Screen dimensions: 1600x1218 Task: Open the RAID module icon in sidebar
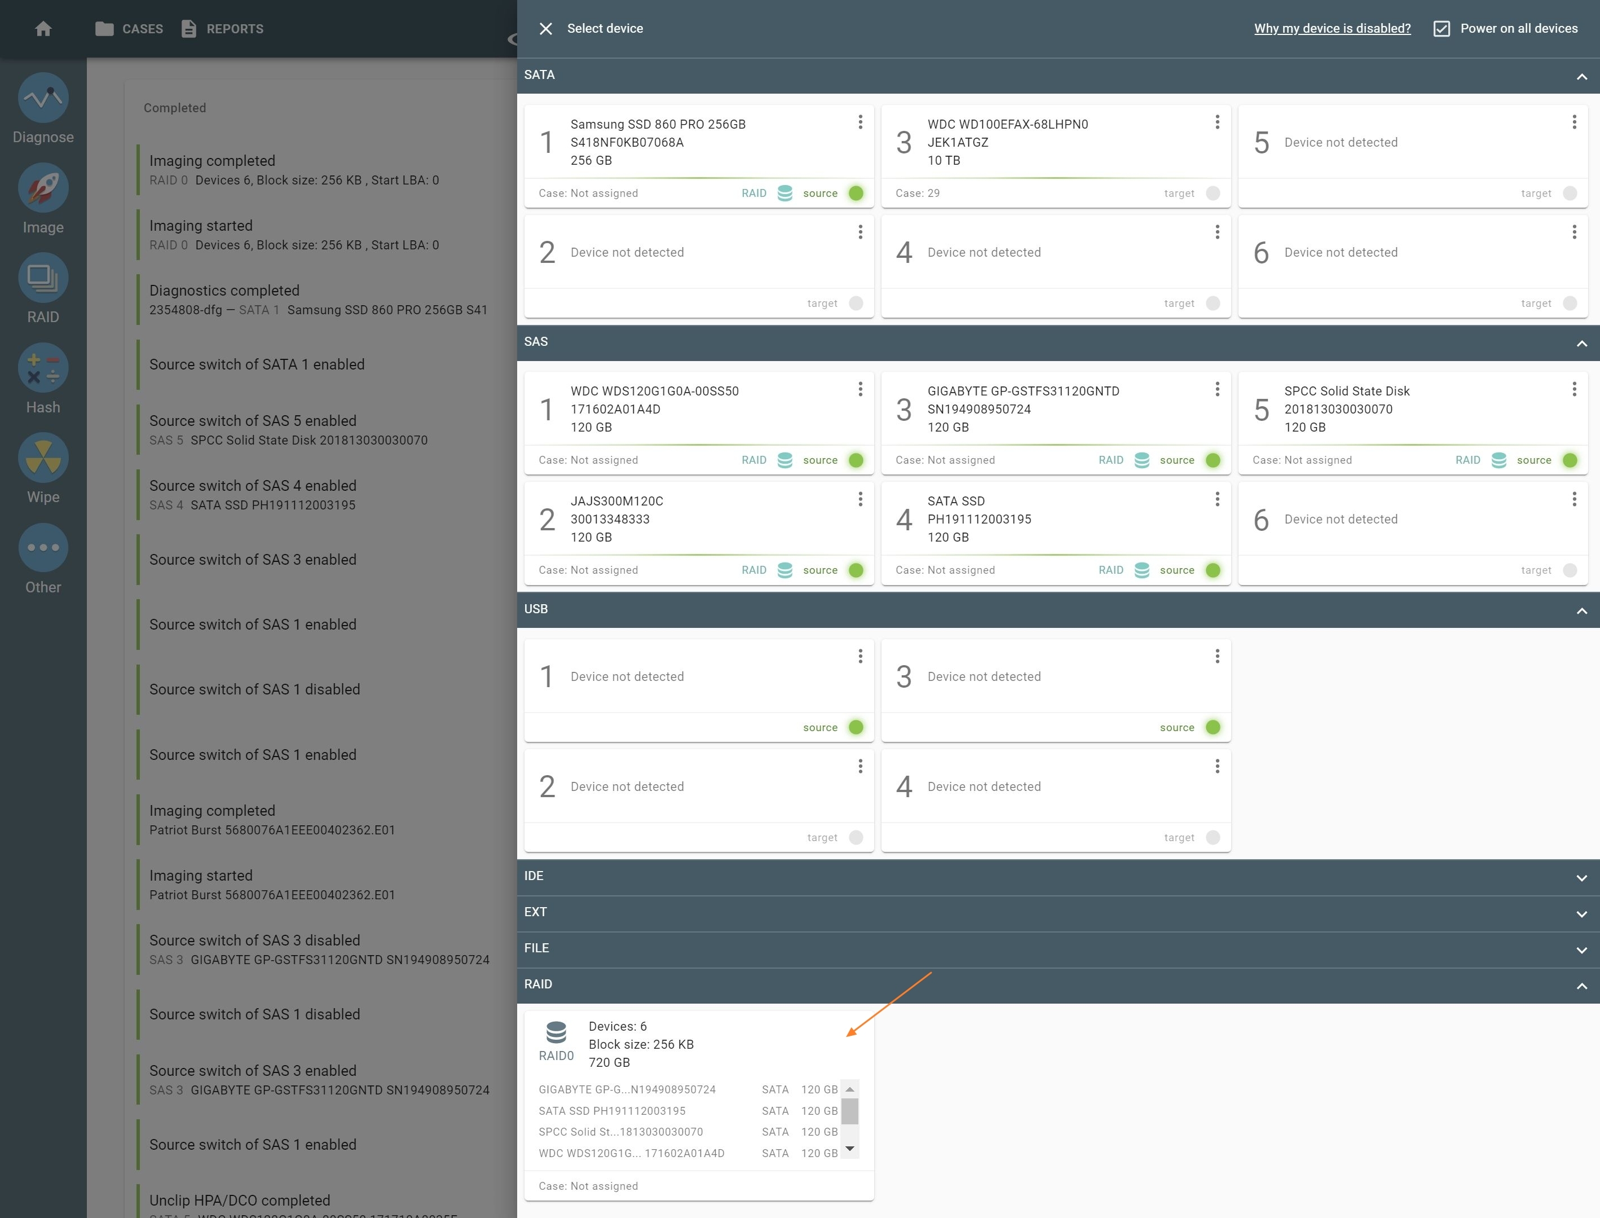coord(43,278)
